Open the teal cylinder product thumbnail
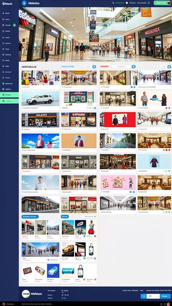The width and height of the screenshot is (172, 306). tap(68, 271)
